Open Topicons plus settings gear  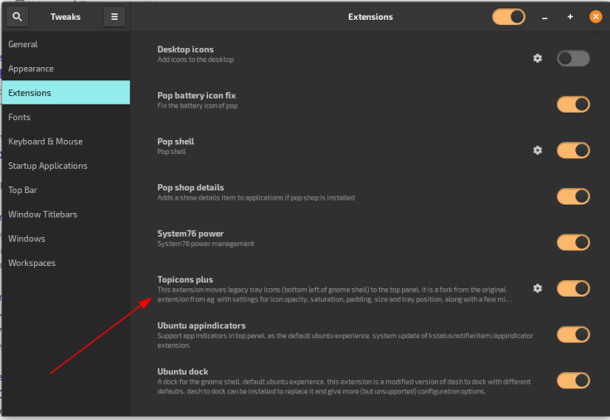(537, 288)
